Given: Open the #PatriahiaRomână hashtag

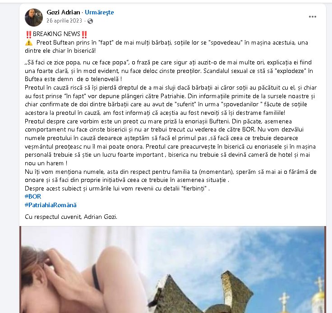Looking at the screenshot, I should click(51, 205).
